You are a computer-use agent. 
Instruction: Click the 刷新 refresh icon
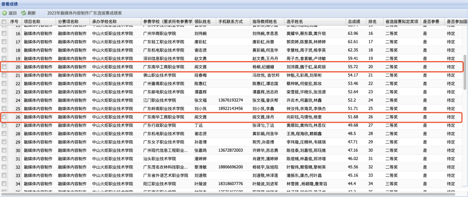coord(23,13)
